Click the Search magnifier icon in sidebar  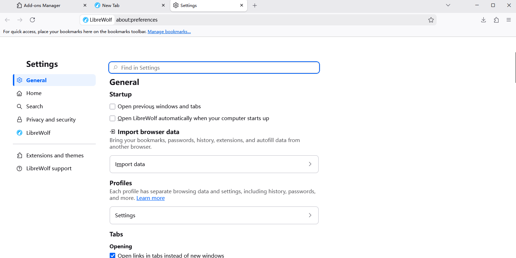tap(19, 107)
